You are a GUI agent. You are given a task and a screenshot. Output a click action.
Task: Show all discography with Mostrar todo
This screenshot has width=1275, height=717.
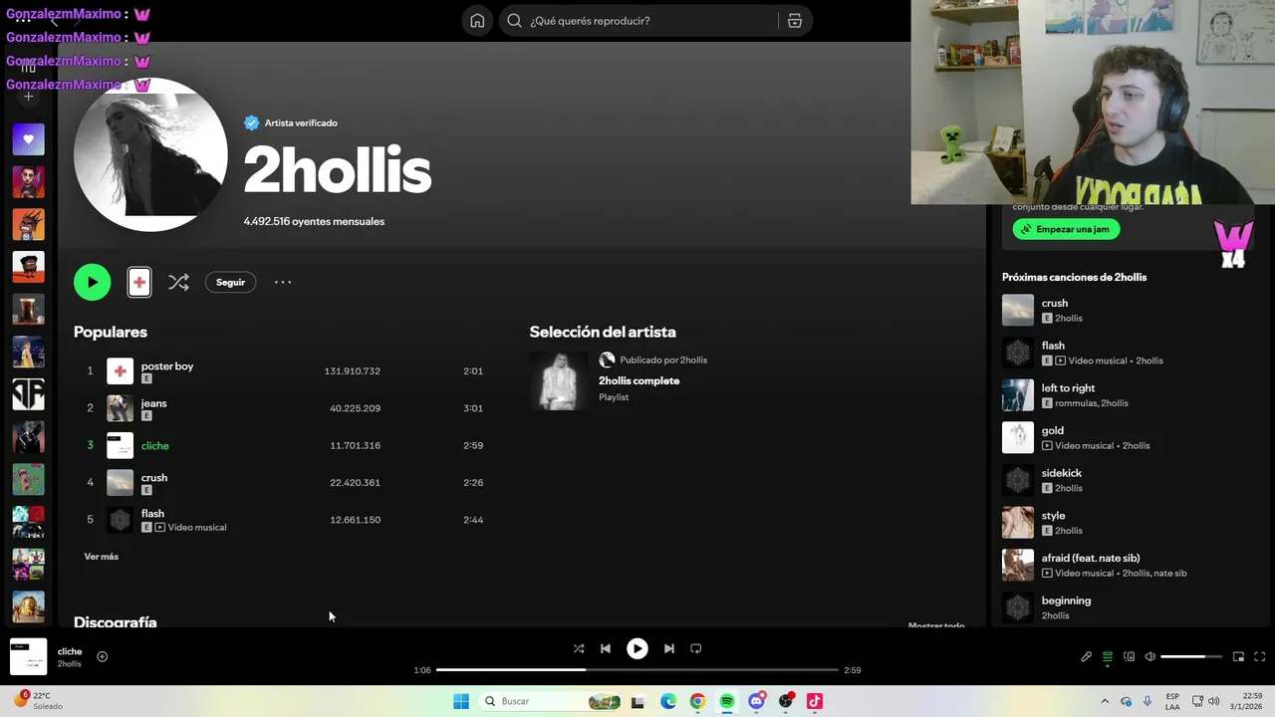(x=936, y=624)
